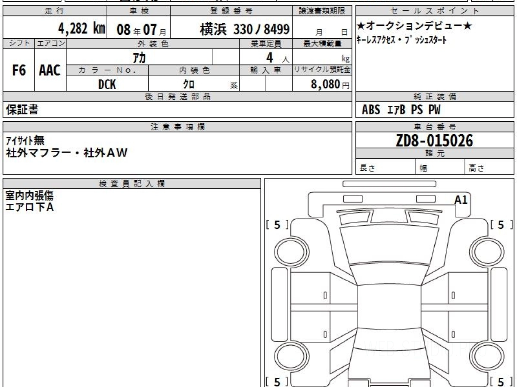Screen dimensions: 517x387
Task: Select the 車検 header cell
Action: point(138,11)
